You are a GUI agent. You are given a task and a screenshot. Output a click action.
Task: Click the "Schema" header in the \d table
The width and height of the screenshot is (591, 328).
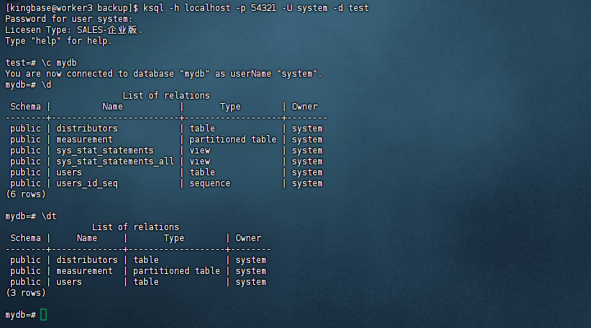pos(26,107)
